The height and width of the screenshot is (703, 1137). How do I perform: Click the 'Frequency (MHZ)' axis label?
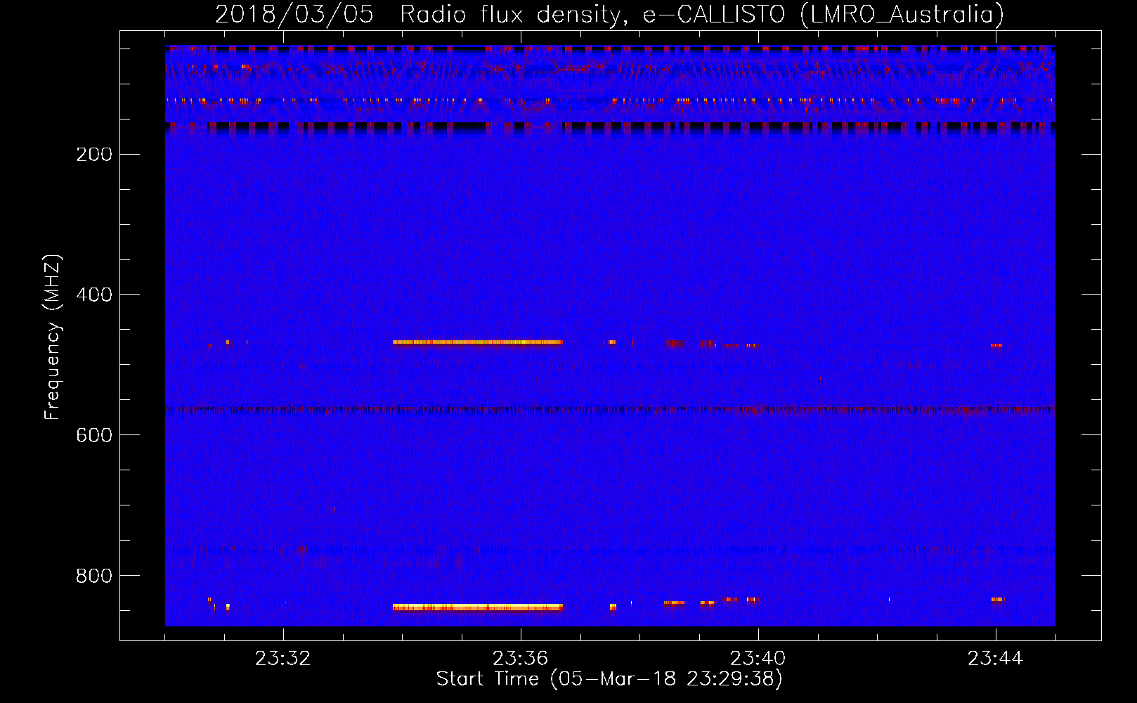[x=52, y=337]
